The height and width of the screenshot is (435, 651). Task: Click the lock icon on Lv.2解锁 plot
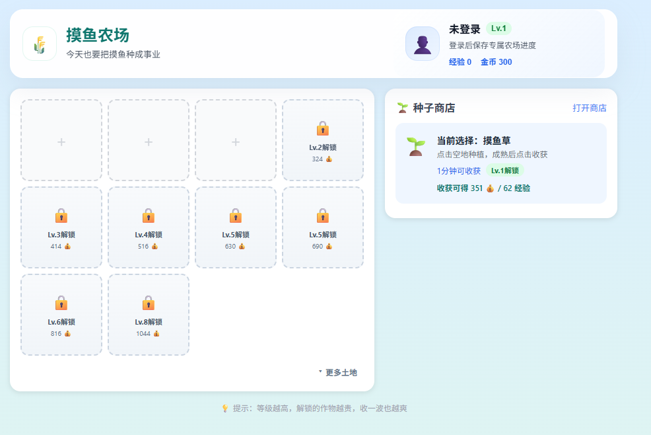(322, 128)
